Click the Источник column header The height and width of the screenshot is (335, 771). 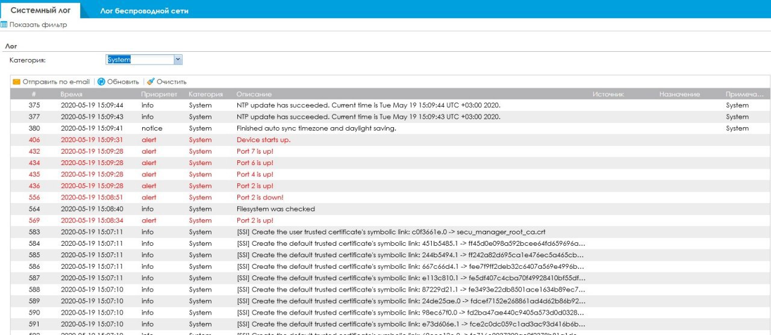point(608,95)
